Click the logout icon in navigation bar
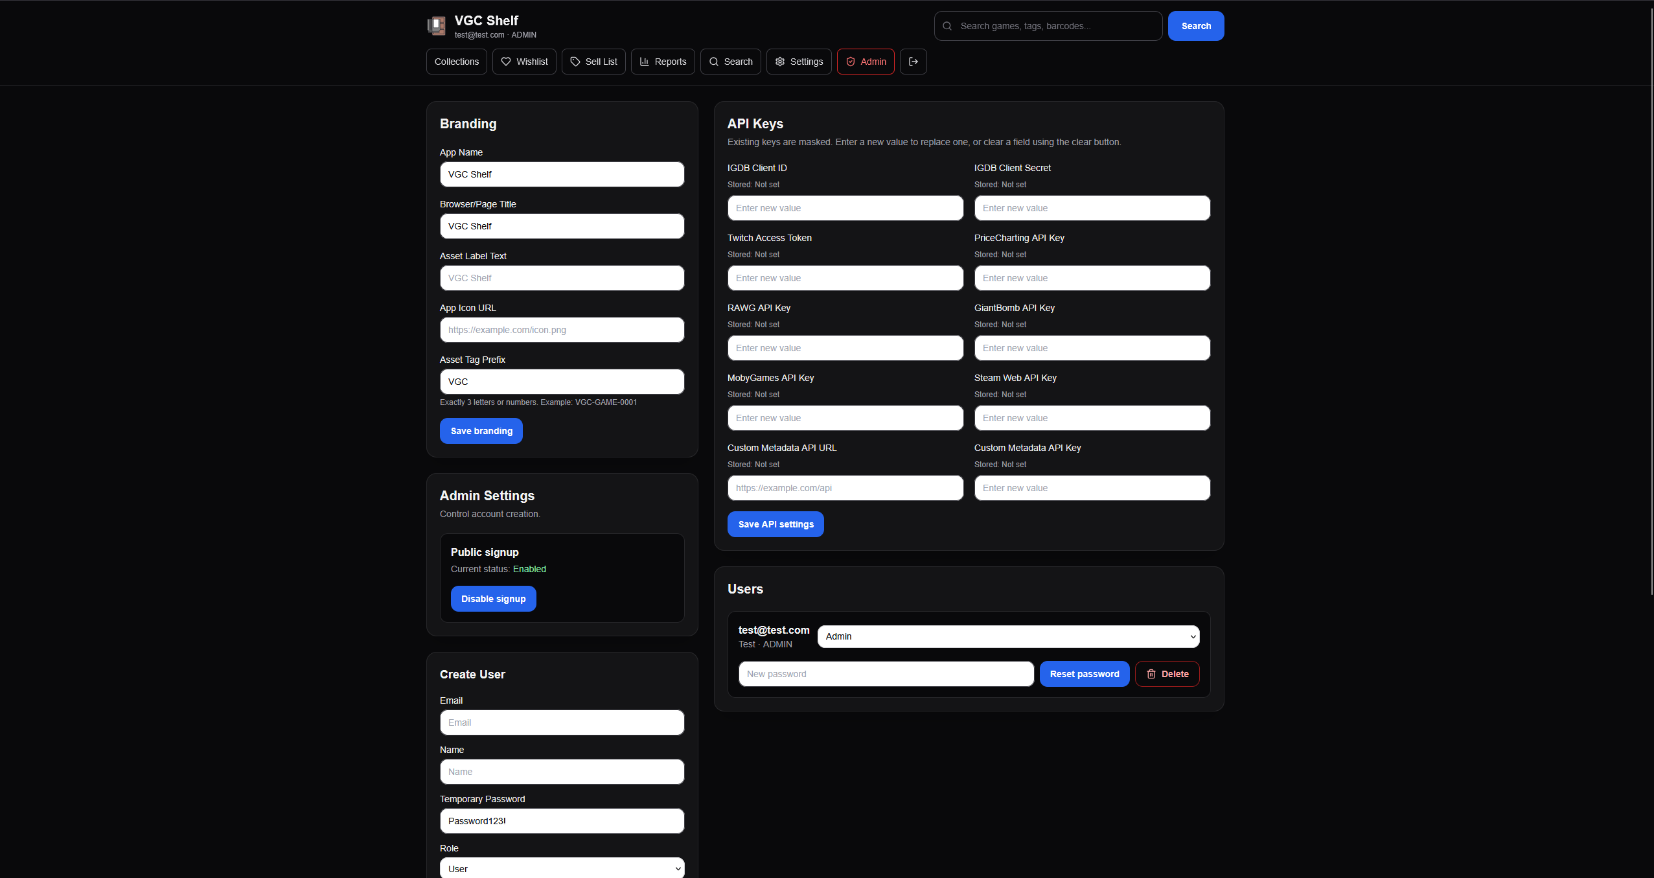 point(913,62)
